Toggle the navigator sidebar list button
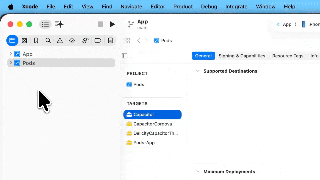Image resolution: width=320 pixels, height=180 pixels. click(x=45, y=24)
